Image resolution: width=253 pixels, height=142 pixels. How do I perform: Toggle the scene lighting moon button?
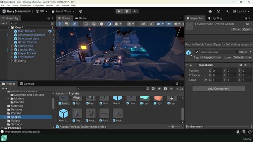[109, 24]
